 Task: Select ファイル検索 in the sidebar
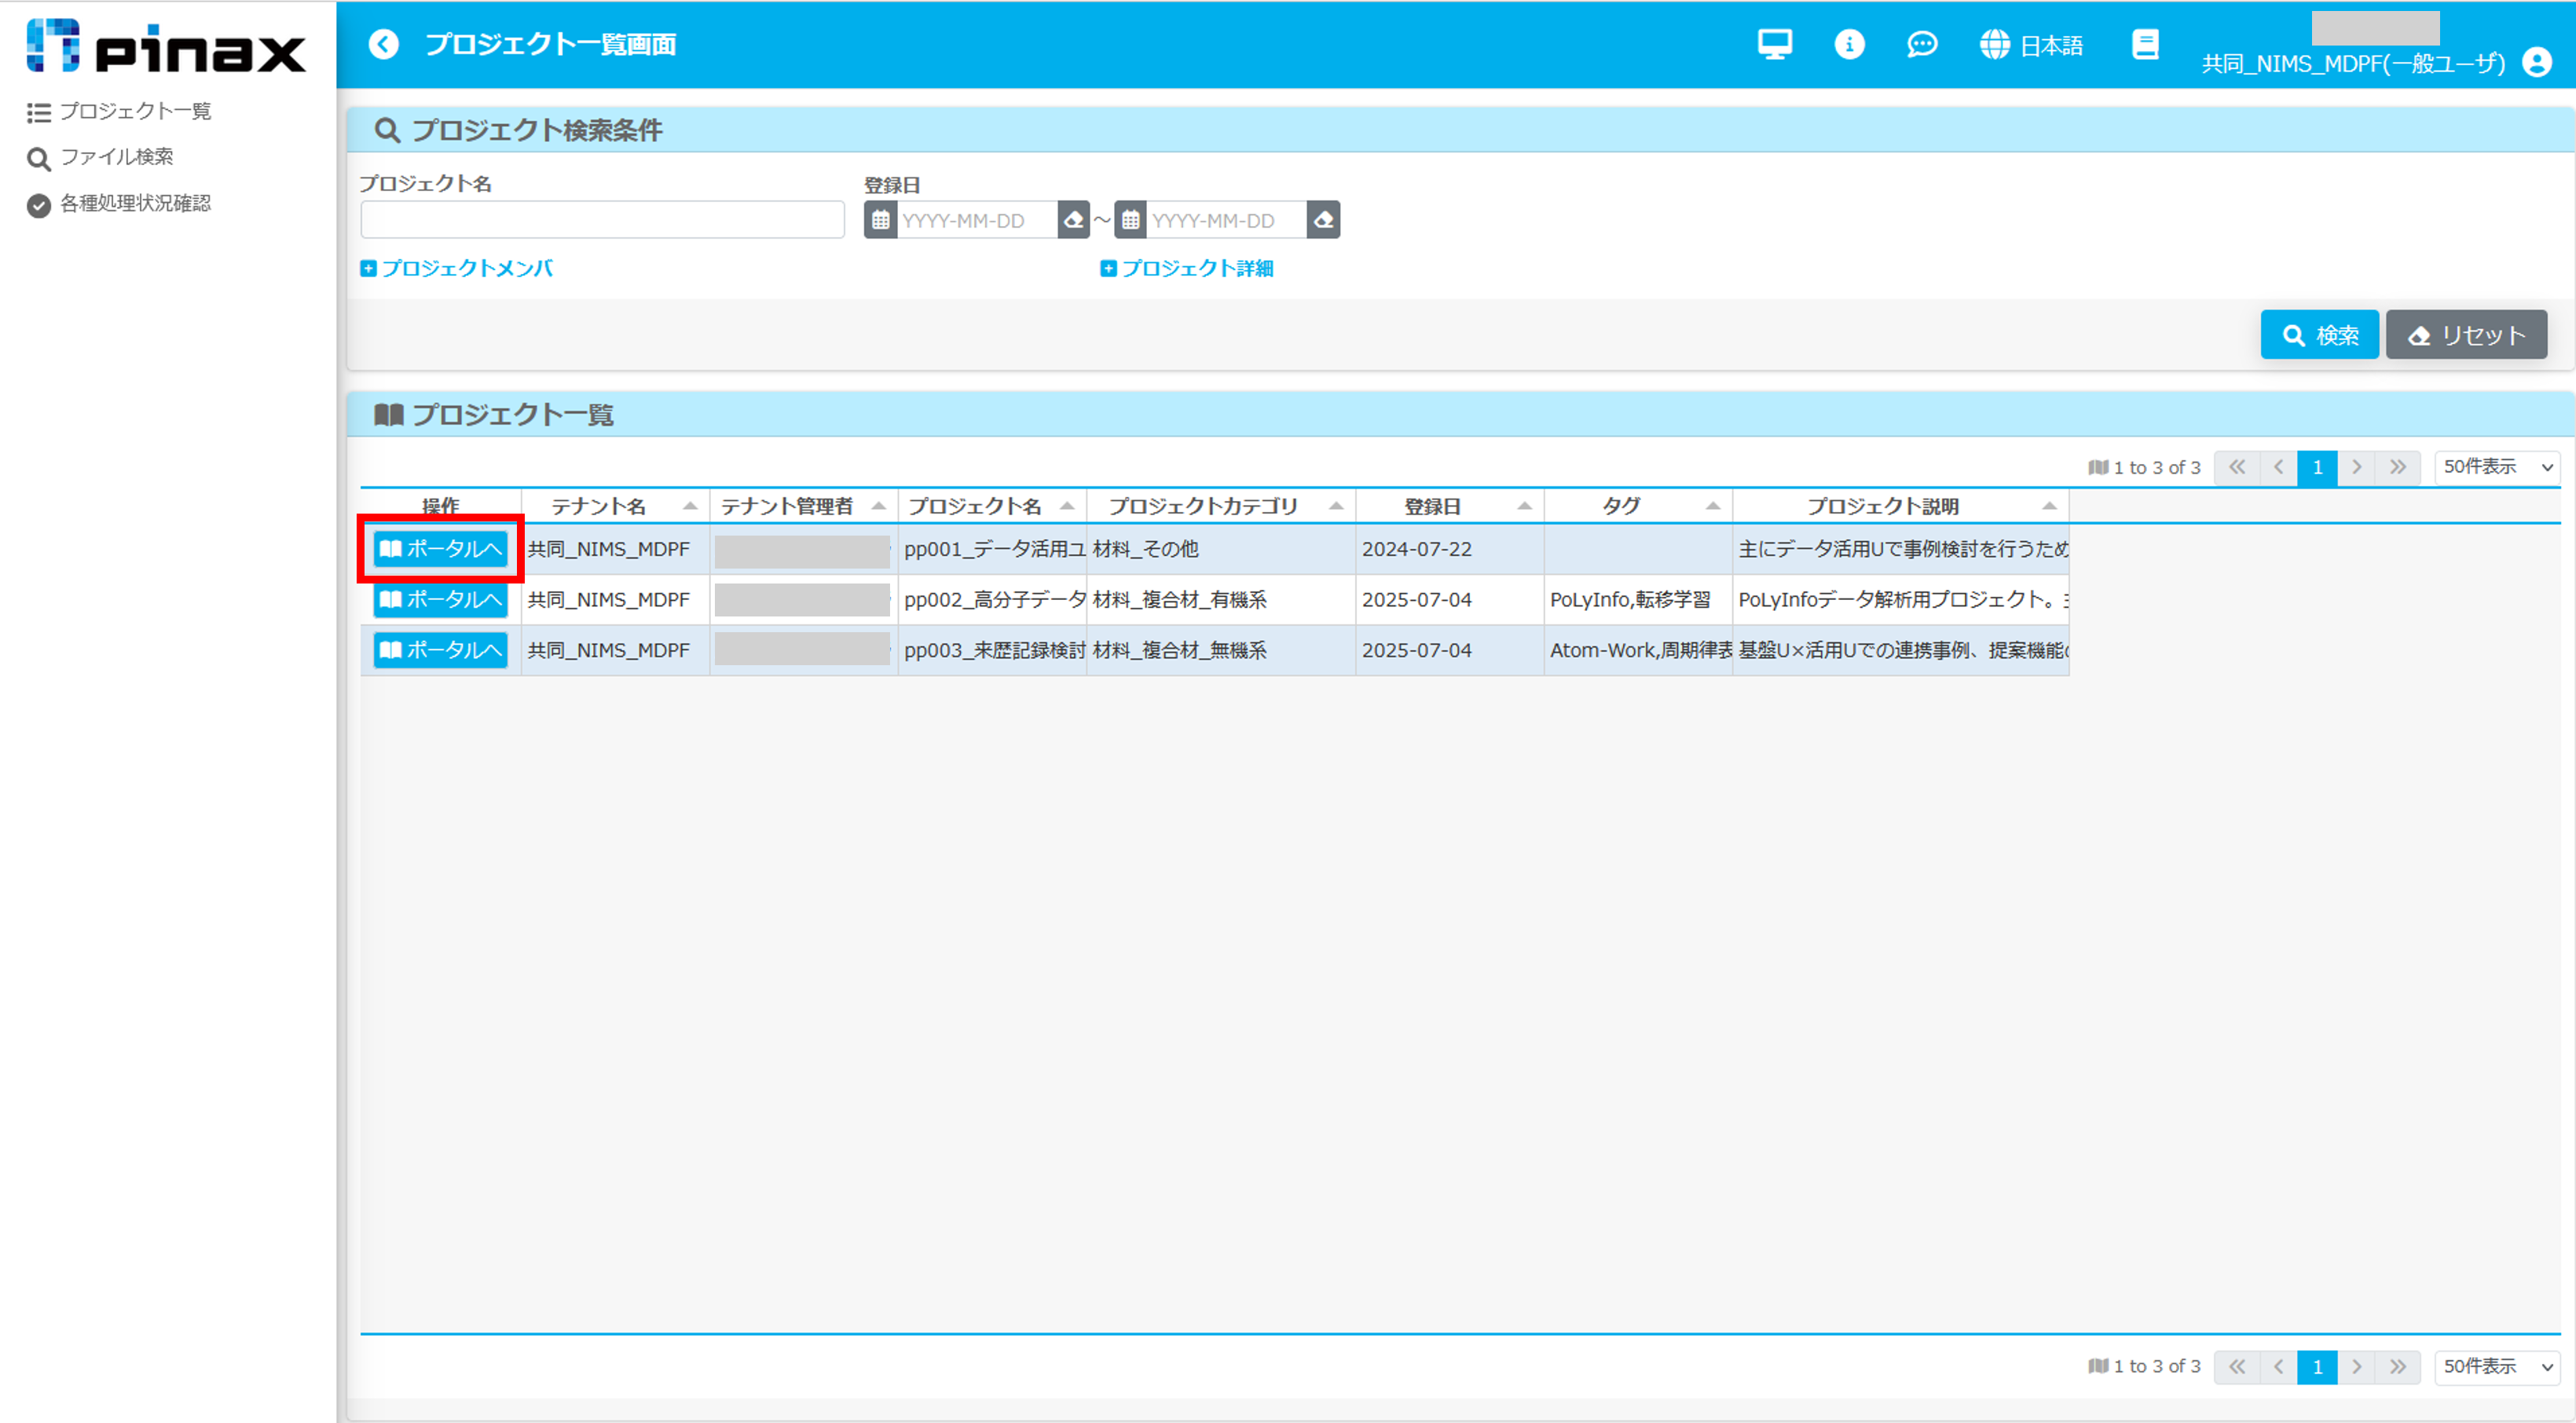[x=116, y=157]
